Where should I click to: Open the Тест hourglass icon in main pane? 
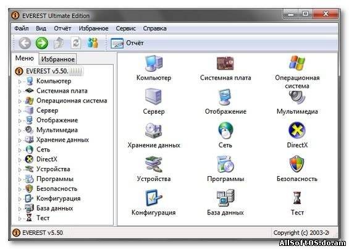297,198
